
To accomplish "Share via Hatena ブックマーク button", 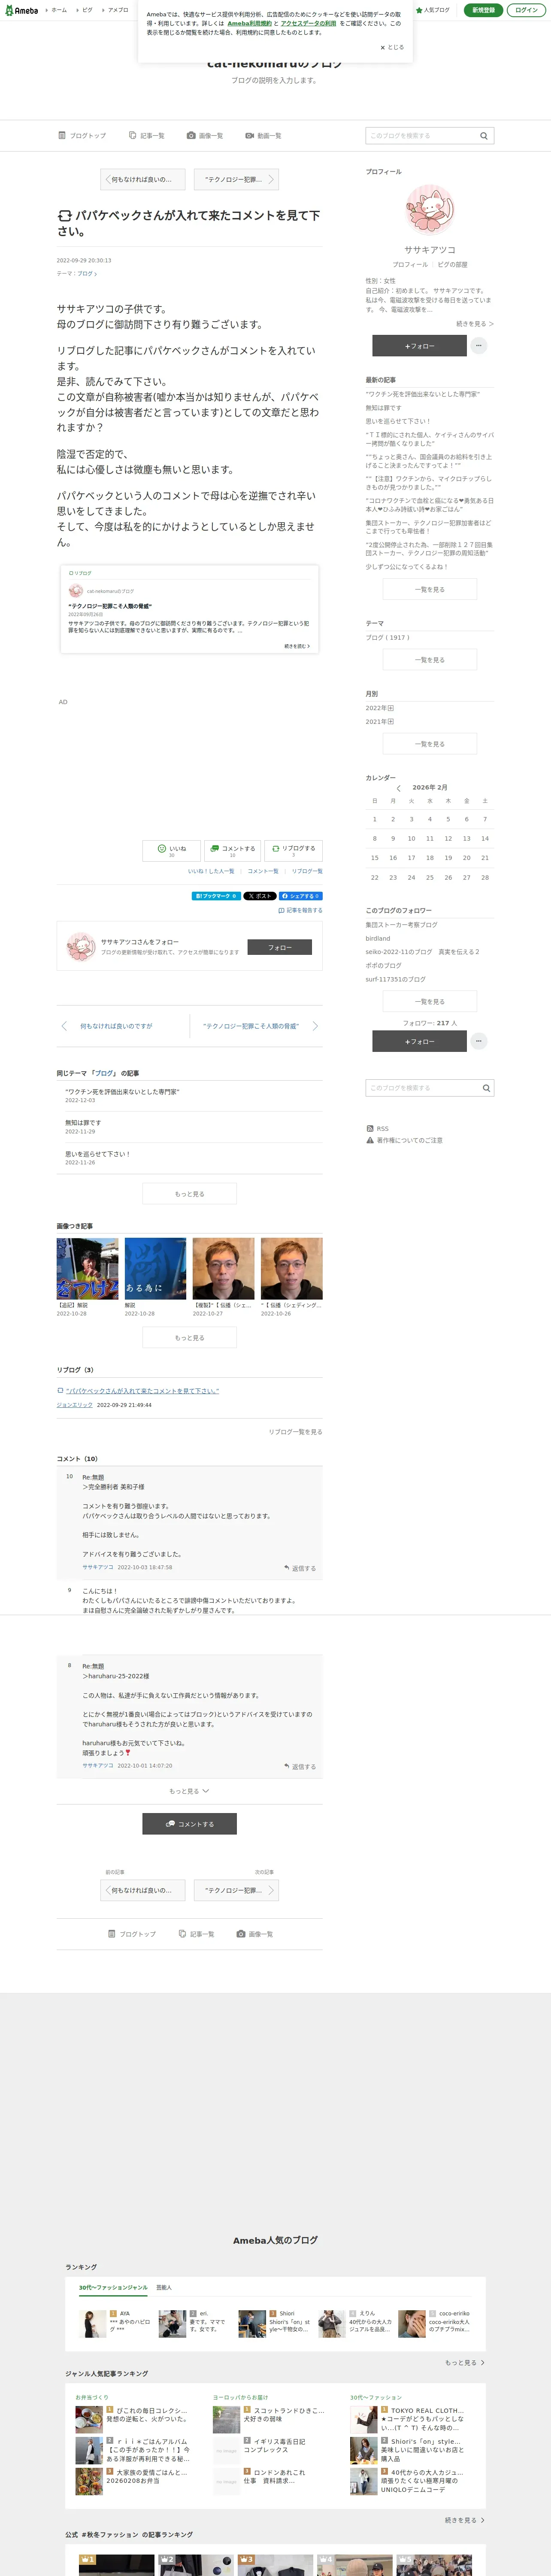I will (x=216, y=896).
